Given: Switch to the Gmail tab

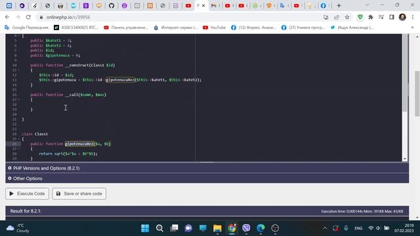Looking at the screenshot, I should point(214,6).
